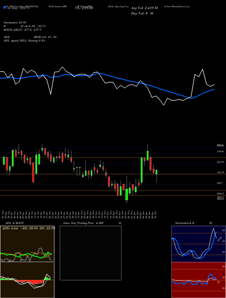Click the 'Stochastics: 63.99' readout

(x=15, y=23)
